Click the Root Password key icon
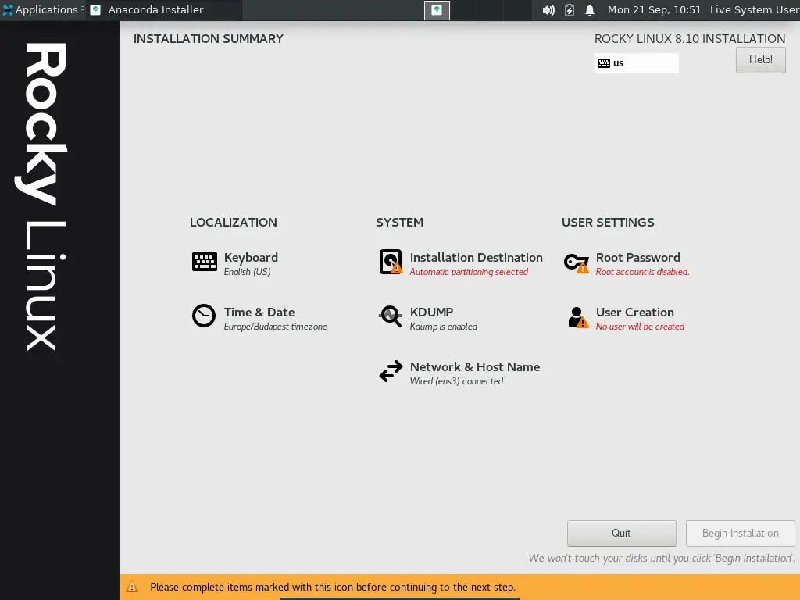This screenshot has height=600, width=800. click(x=577, y=263)
